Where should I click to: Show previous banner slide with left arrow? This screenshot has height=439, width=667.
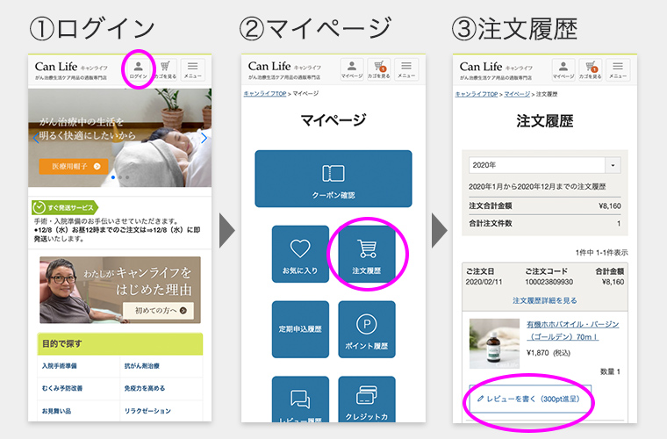point(36,138)
